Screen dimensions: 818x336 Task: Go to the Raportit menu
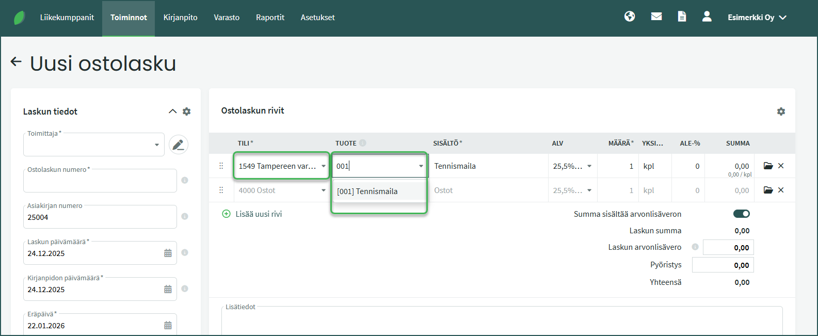coord(270,18)
